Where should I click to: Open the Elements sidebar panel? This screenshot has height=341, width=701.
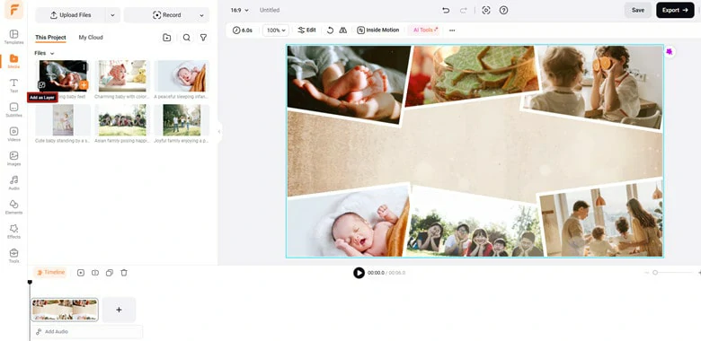pos(13,207)
